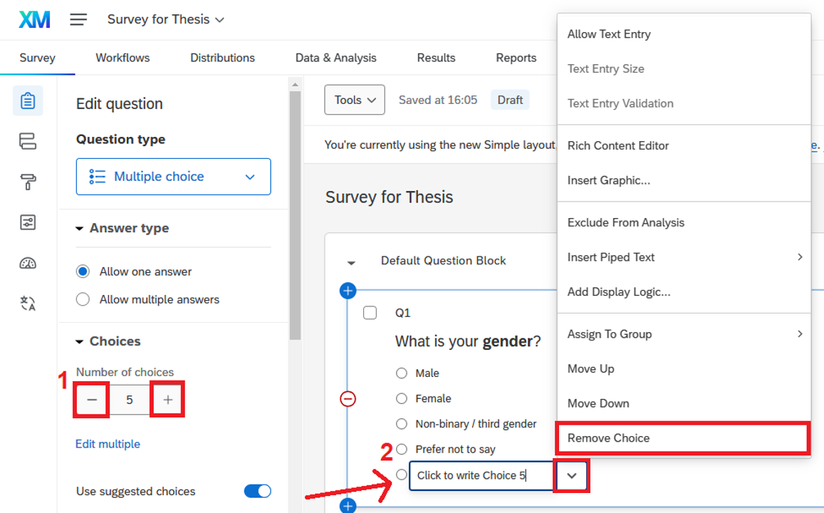Open the hamburger navigation menu
Viewport: 824px width, 513px height.
click(x=78, y=19)
